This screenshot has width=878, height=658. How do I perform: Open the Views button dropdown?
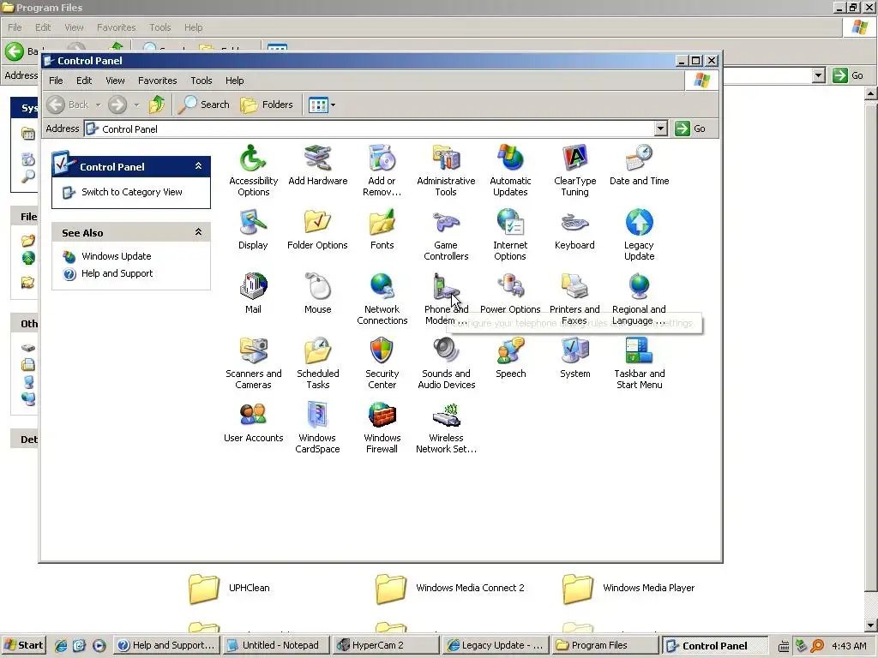(x=334, y=105)
